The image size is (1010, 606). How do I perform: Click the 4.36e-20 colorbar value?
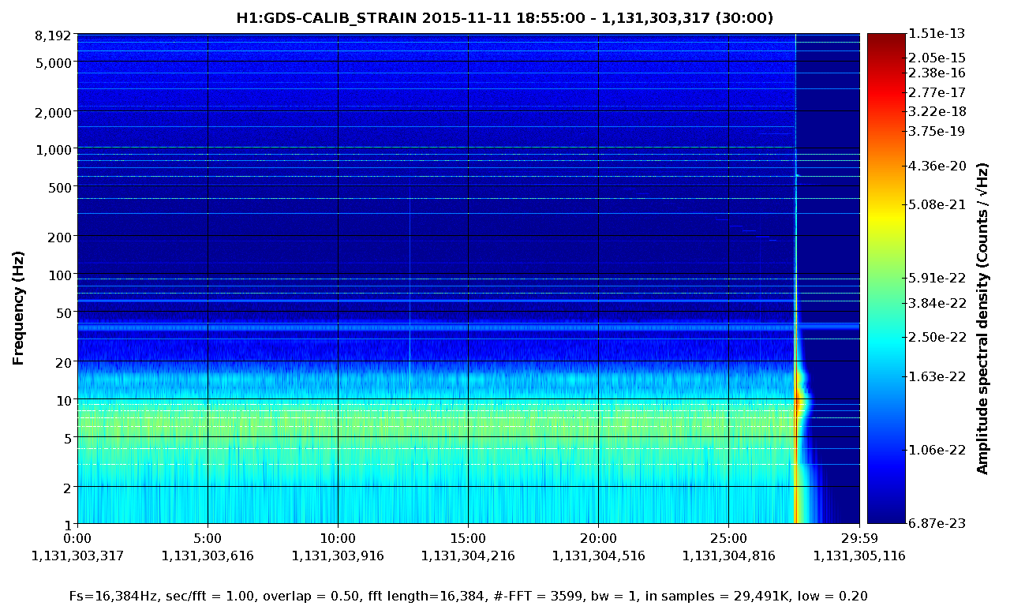pyautogui.click(x=937, y=166)
